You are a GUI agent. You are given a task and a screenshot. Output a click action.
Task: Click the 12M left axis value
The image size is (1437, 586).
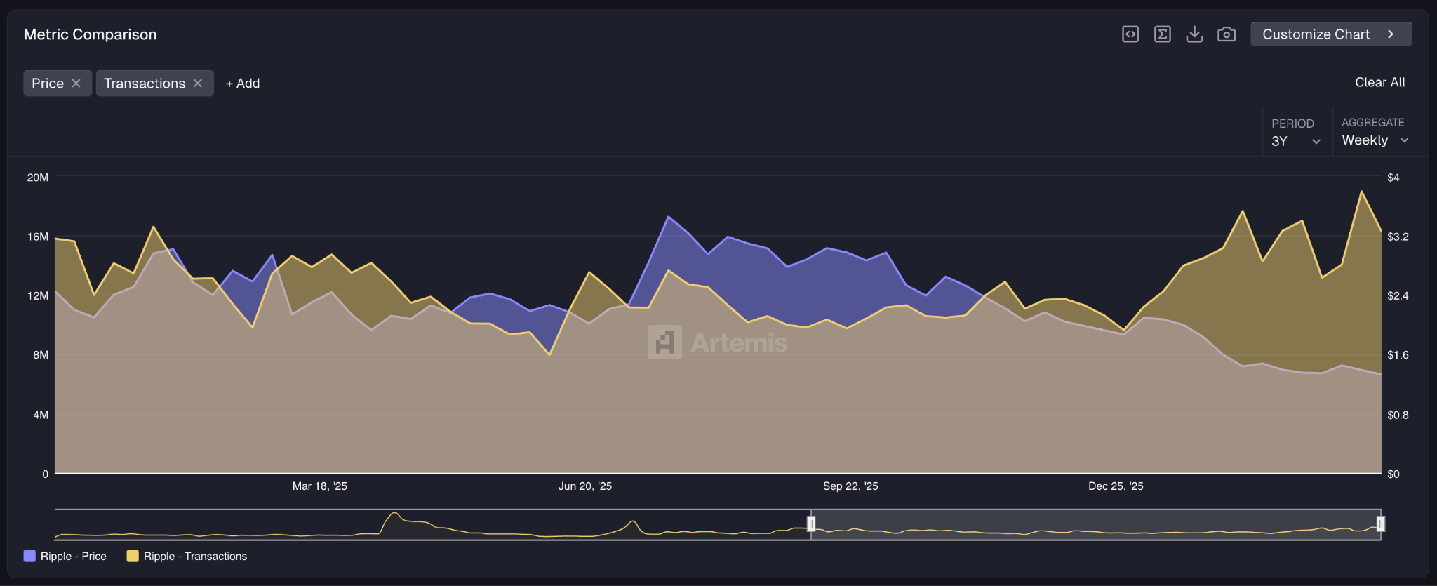[x=38, y=295]
